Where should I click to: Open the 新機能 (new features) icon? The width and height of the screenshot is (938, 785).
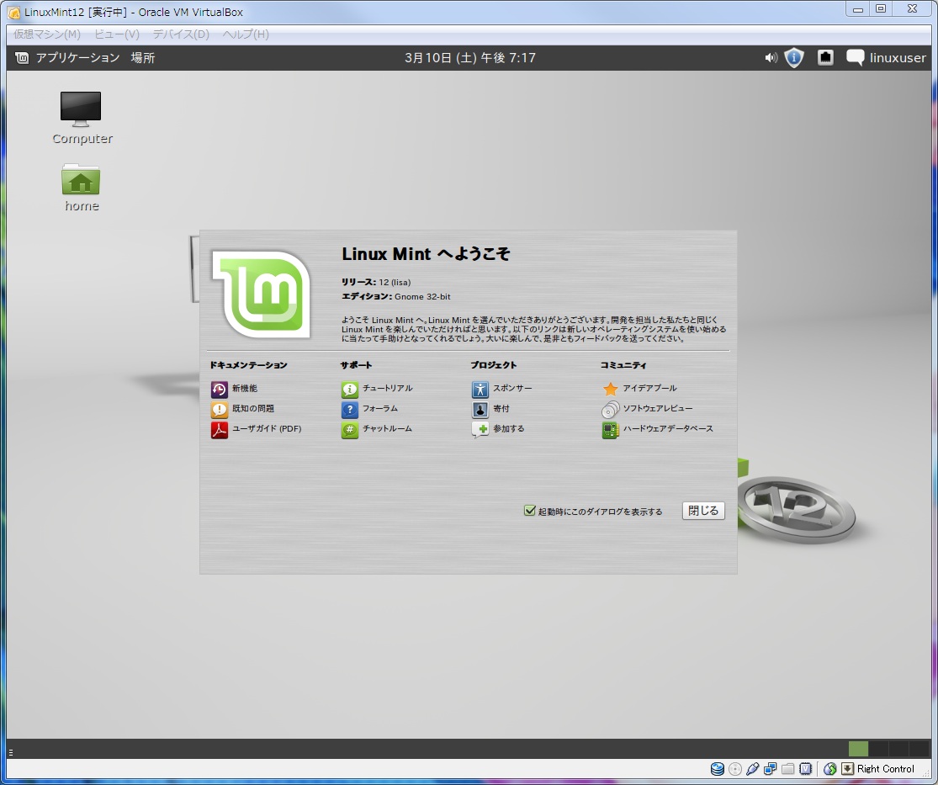point(220,390)
